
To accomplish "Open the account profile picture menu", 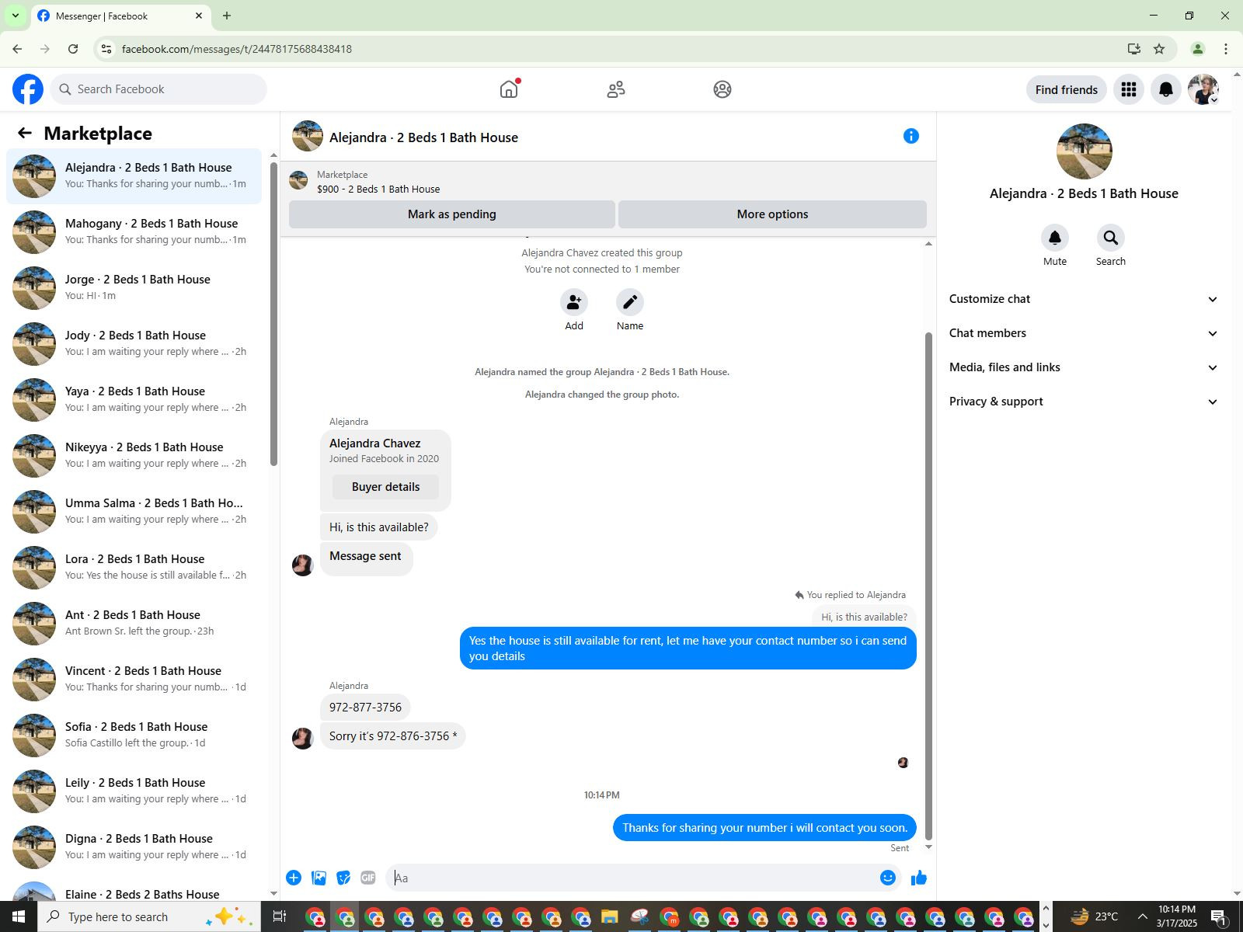I will point(1203,89).
